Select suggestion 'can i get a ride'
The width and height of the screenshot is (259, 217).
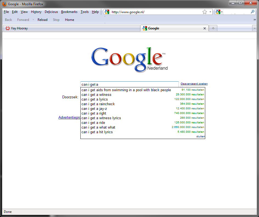coord(143,123)
